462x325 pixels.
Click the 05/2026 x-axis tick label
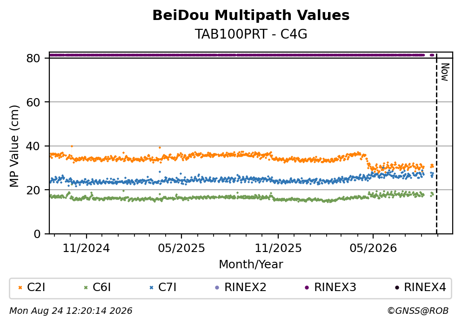click(x=373, y=248)
